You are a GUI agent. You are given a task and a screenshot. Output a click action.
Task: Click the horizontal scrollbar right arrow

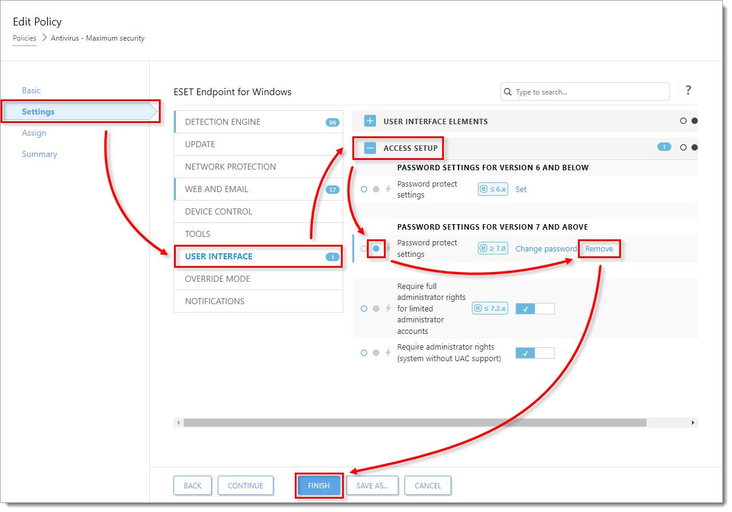click(693, 422)
